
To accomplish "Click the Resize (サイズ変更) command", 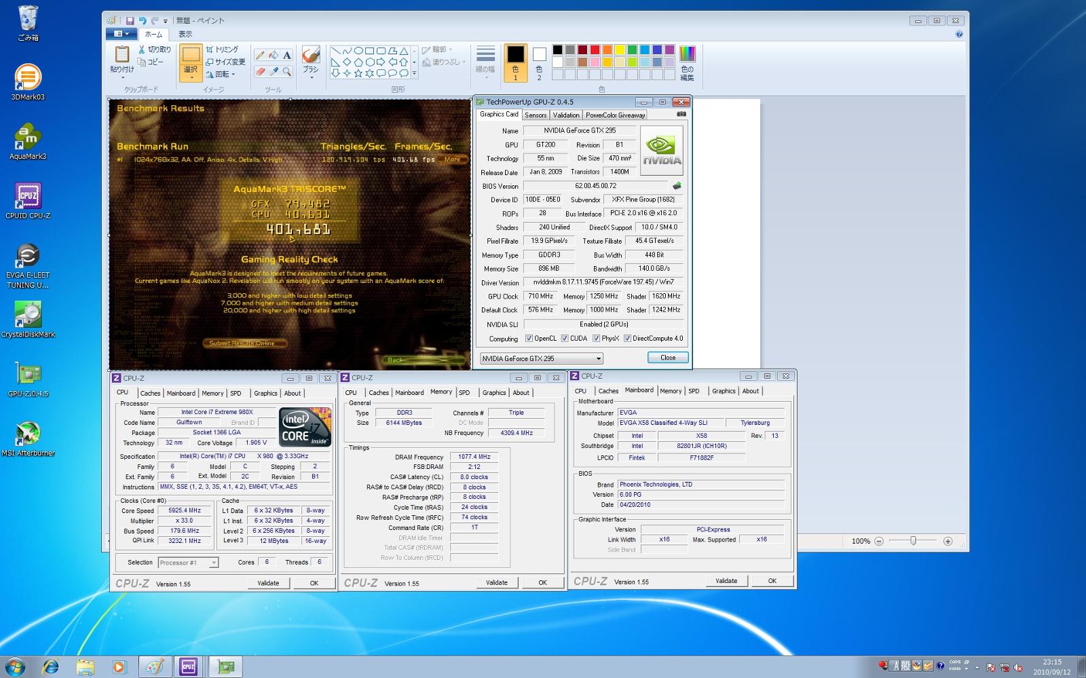I will 225,62.
